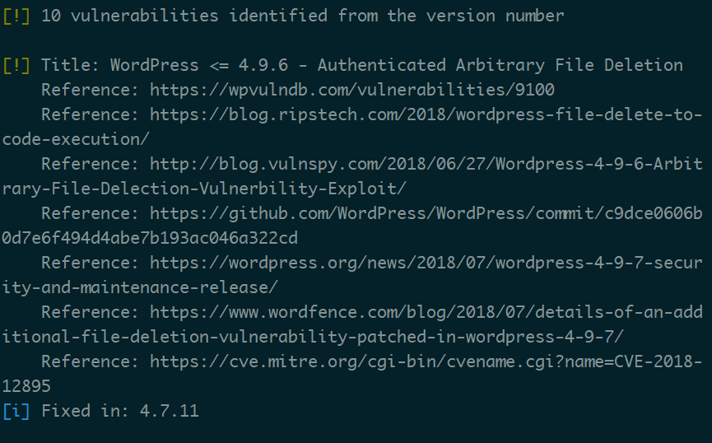The width and height of the screenshot is (712, 443).
Task: Click the trailing CVE number '12895'
Action: point(26,387)
